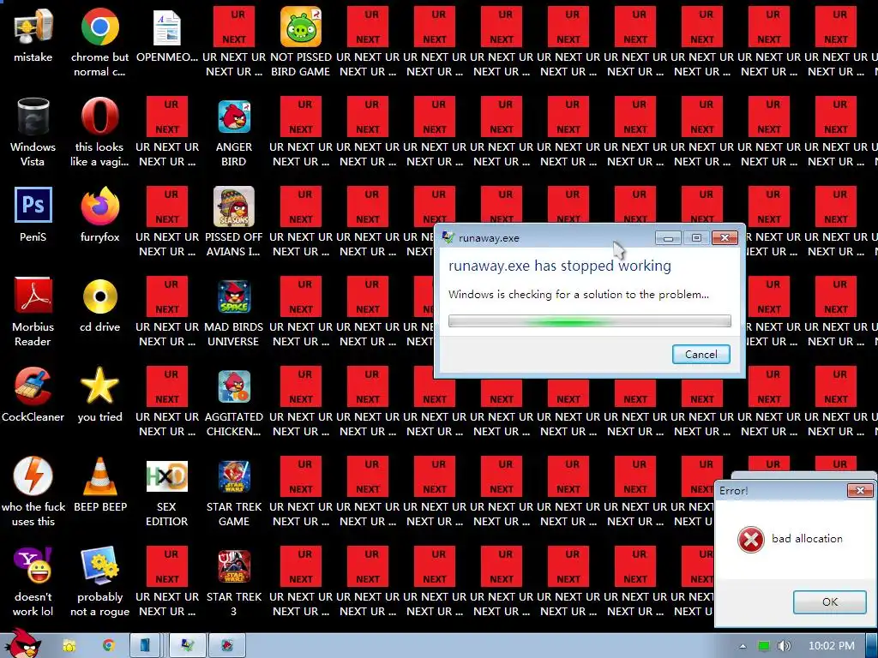Open the Windows Vista recycle bin icon
Viewport: 878px width, 658px height.
coord(33,117)
